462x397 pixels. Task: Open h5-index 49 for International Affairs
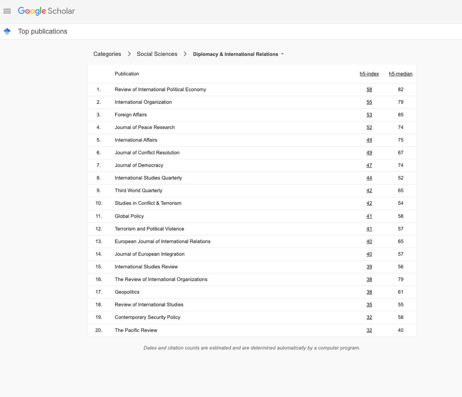pyautogui.click(x=369, y=140)
